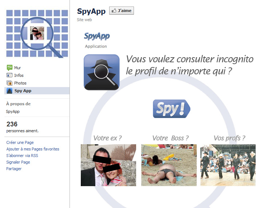The image size is (273, 208).
Task: Click the Infos card icon
Action: 9,75
